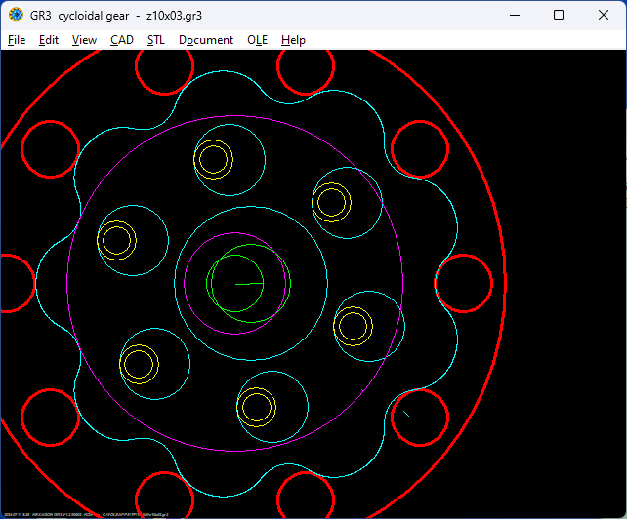Open the Help menu
Viewport: 627px width, 519px height.
point(293,40)
